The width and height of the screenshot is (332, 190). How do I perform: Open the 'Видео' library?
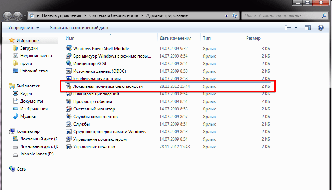pyautogui.click(x=26, y=94)
